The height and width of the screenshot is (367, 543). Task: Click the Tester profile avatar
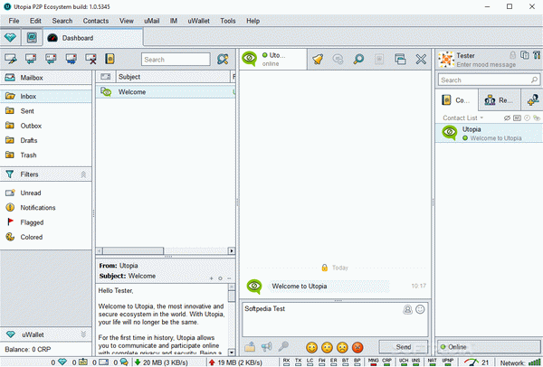[x=446, y=60]
